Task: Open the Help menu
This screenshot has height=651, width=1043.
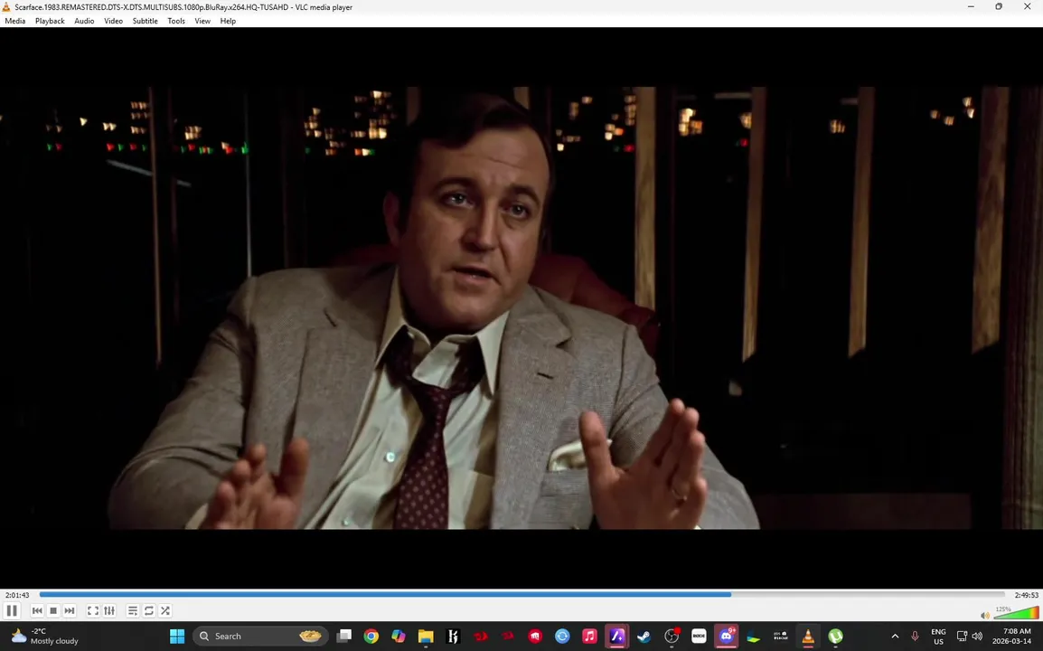Action: click(x=228, y=21)
